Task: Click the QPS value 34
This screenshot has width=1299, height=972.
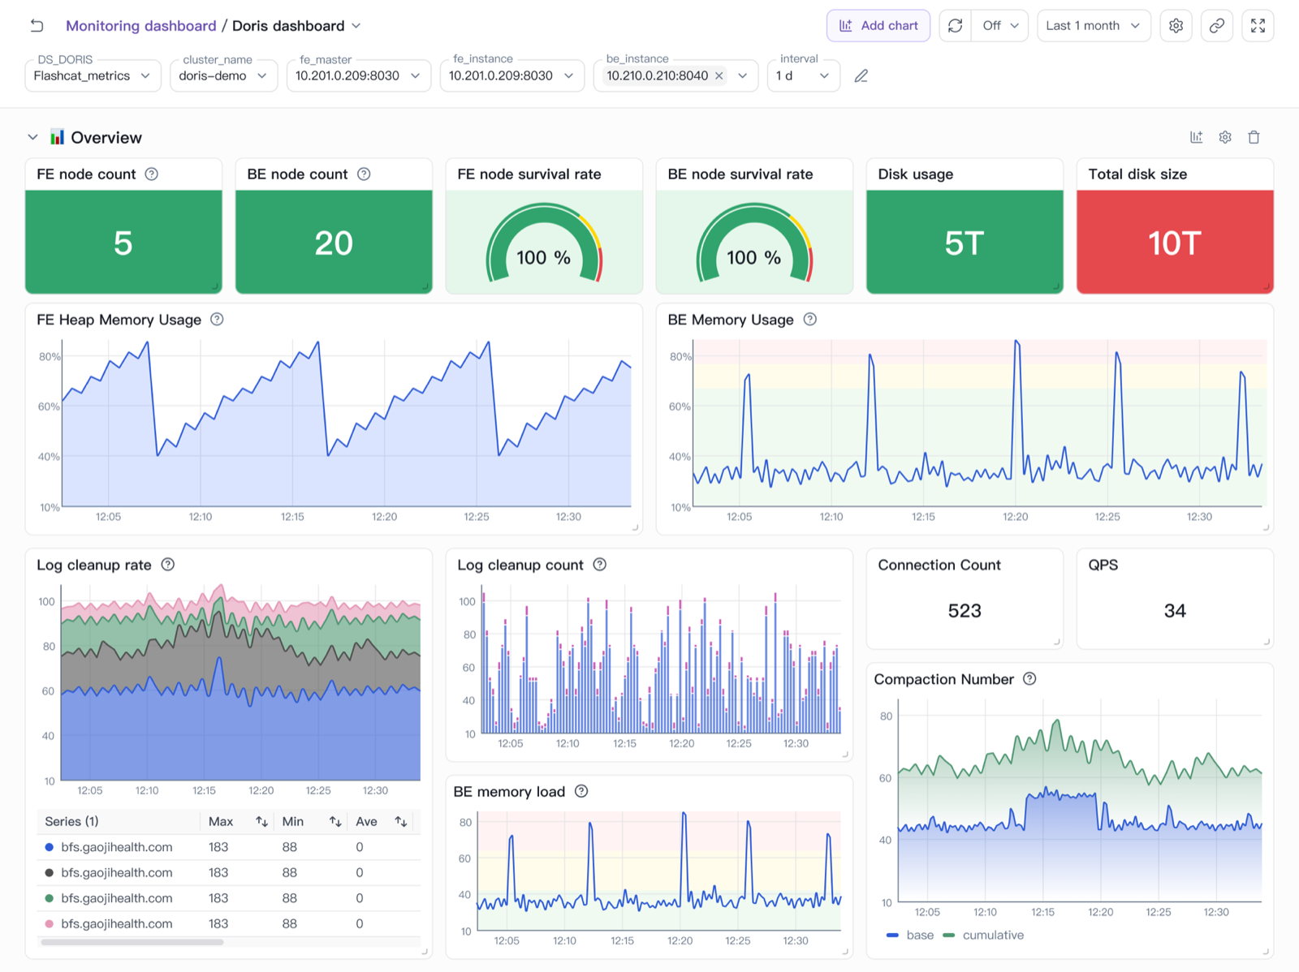Action: click(x=1175, y=611)
